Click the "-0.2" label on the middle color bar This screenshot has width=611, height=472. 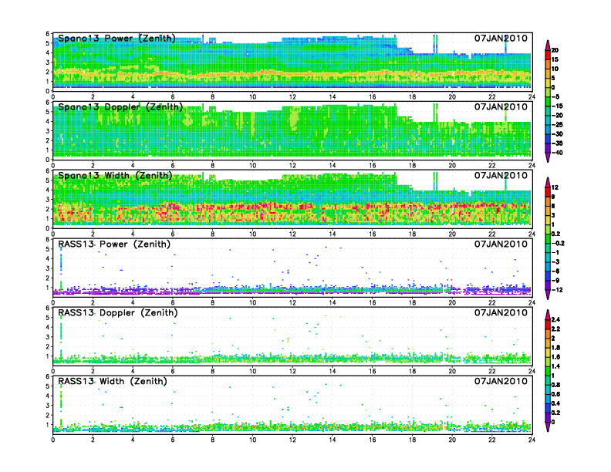click(x=558, y=244)
